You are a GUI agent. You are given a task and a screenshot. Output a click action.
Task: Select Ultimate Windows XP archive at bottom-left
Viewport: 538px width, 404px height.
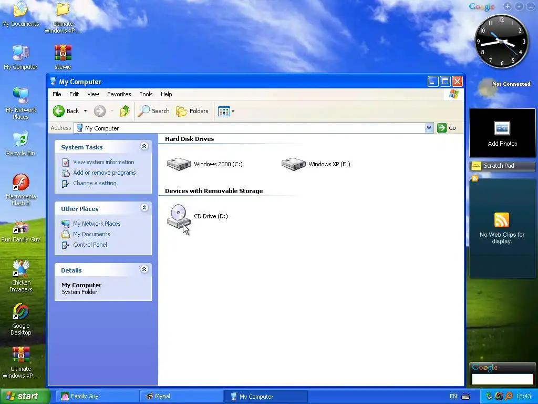pos(20,362)
